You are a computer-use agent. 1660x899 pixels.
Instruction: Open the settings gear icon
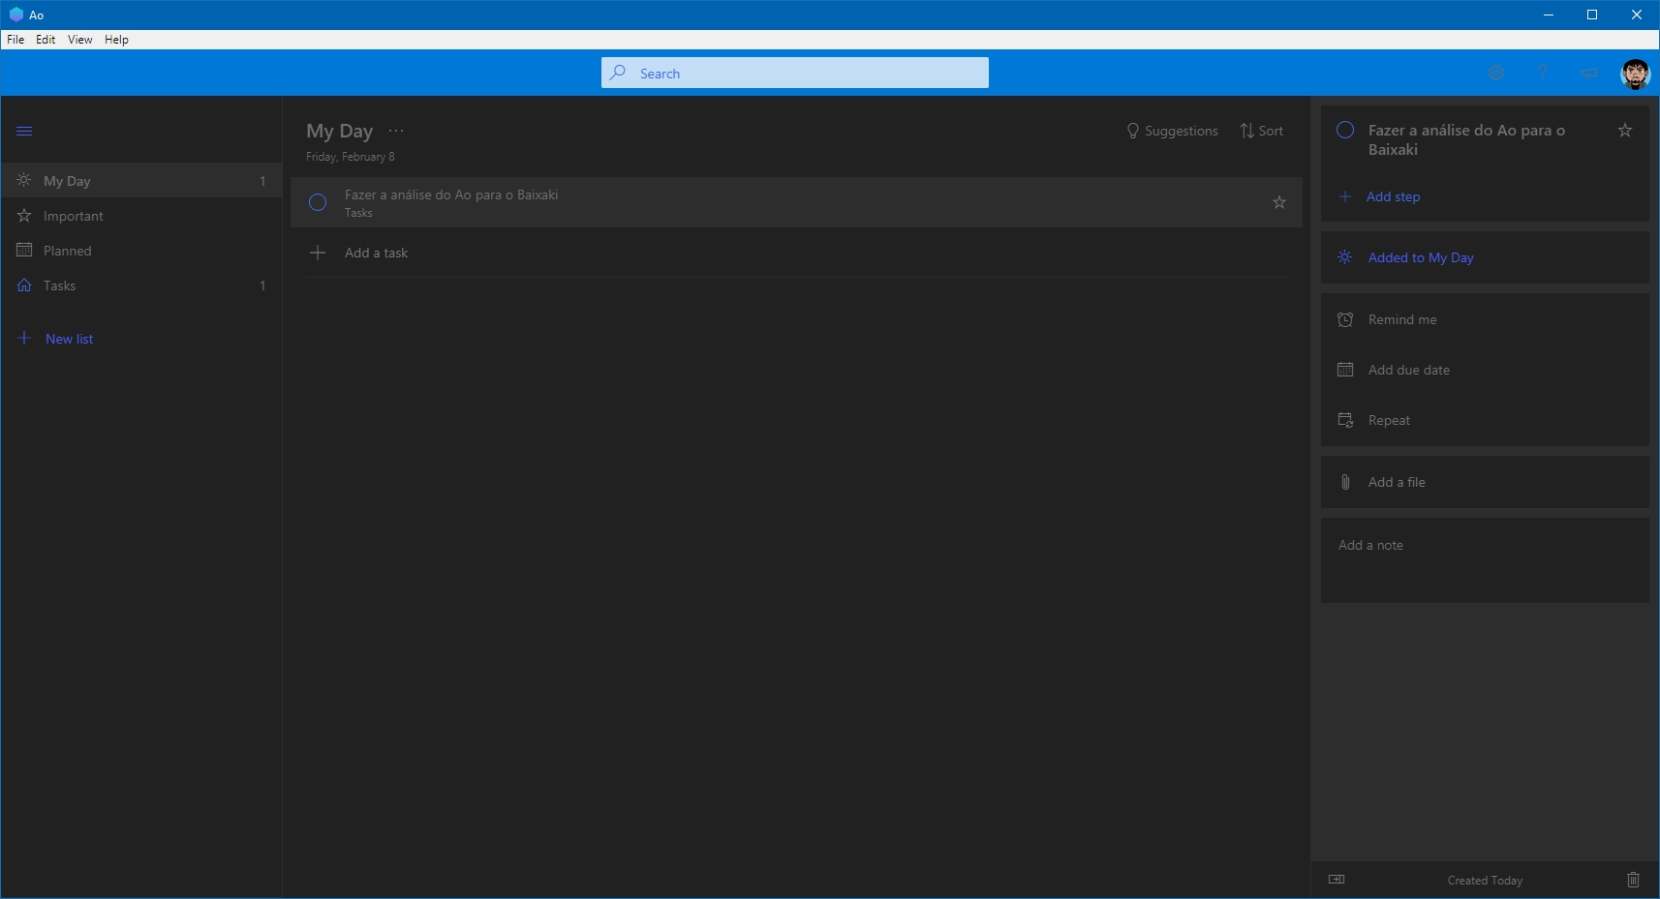point(1496,73)
